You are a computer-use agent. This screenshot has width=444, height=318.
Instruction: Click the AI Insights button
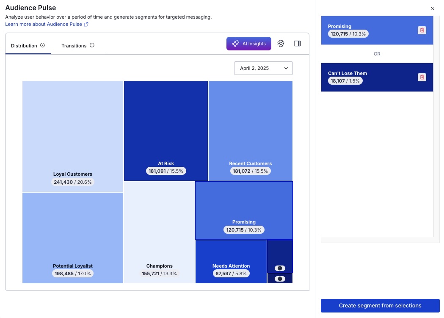[249, 44]
